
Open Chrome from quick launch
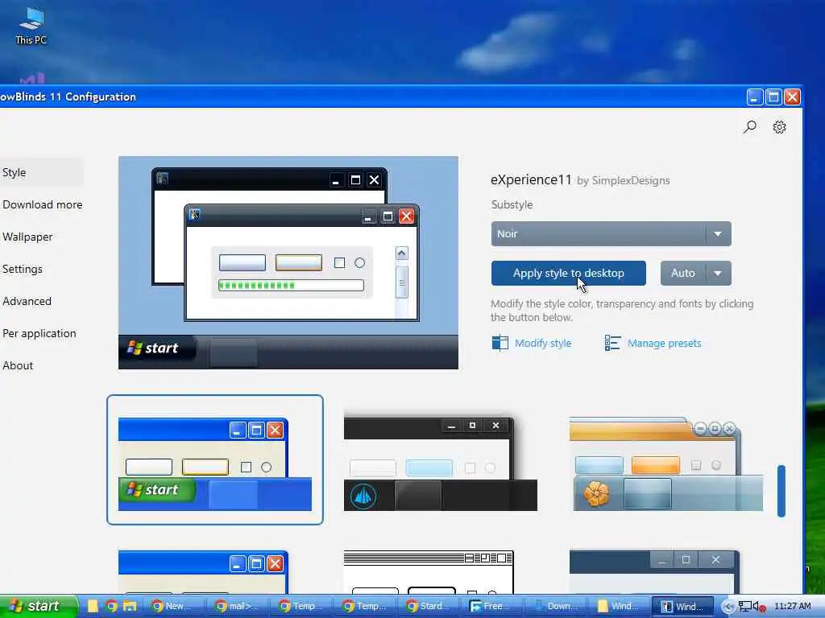click(111, 606)
